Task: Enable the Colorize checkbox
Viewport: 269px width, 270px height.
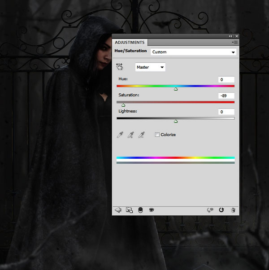Action: coord(157,135)
